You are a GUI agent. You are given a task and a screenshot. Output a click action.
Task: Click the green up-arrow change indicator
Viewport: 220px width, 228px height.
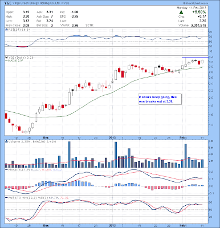pyautogui.click(x=181, y=12)
